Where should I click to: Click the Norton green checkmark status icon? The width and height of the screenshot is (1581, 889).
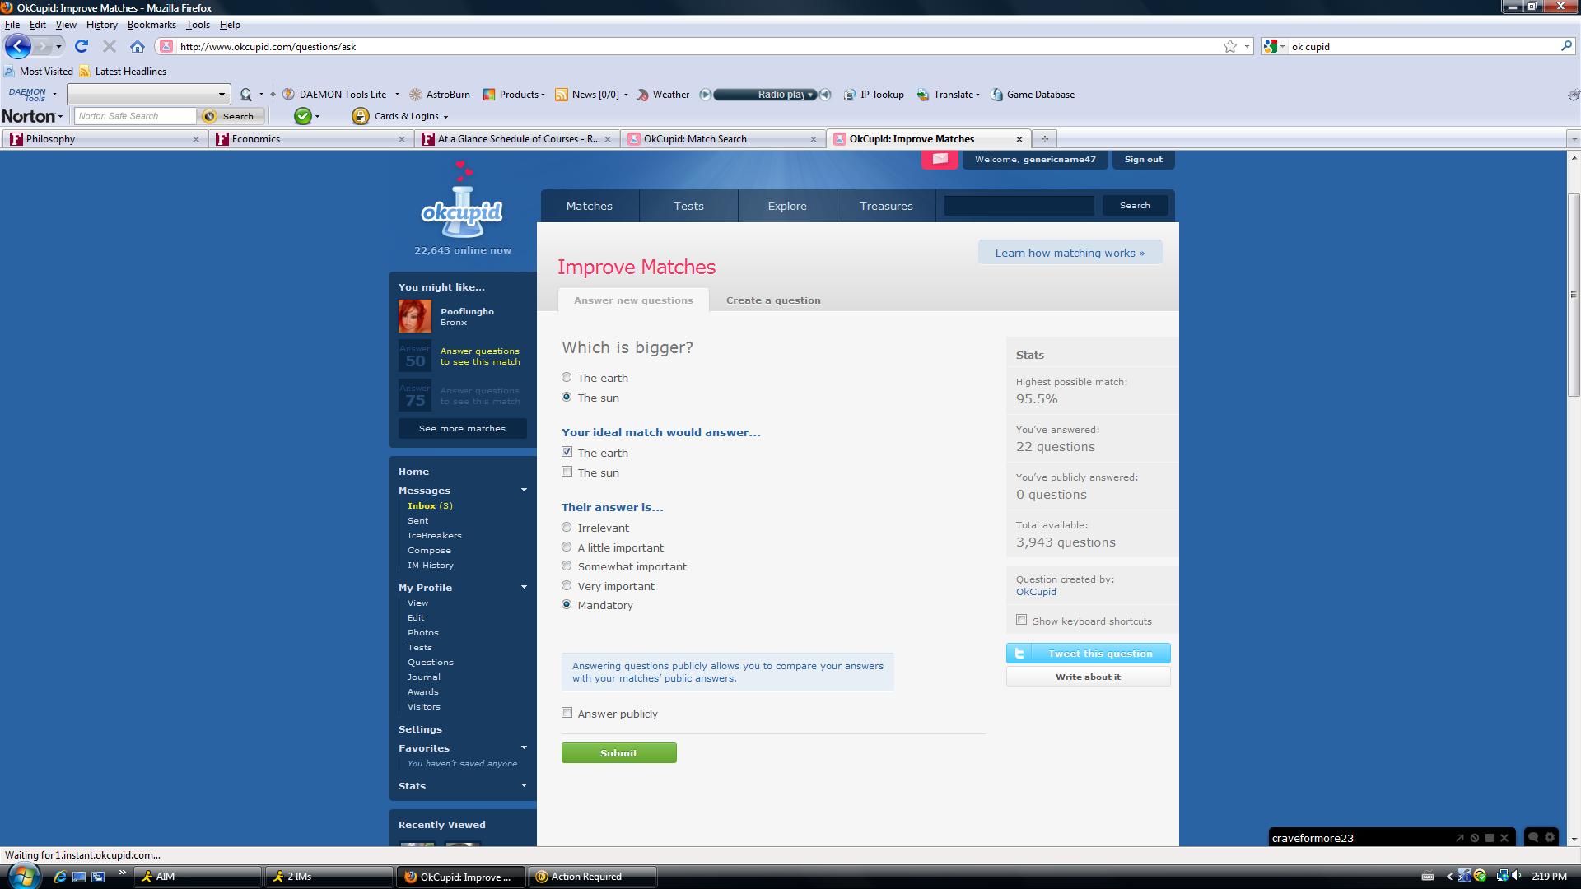pos(303,116)
